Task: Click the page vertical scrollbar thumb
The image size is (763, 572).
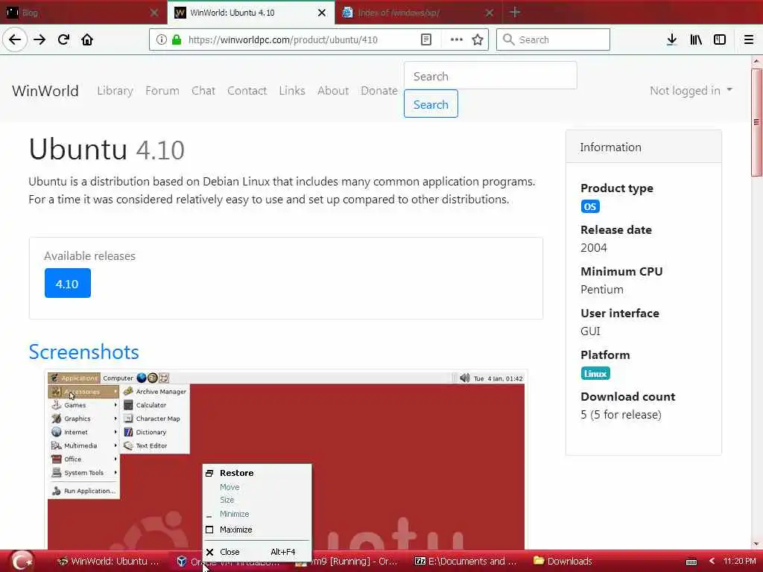Action: click(756, 121)
